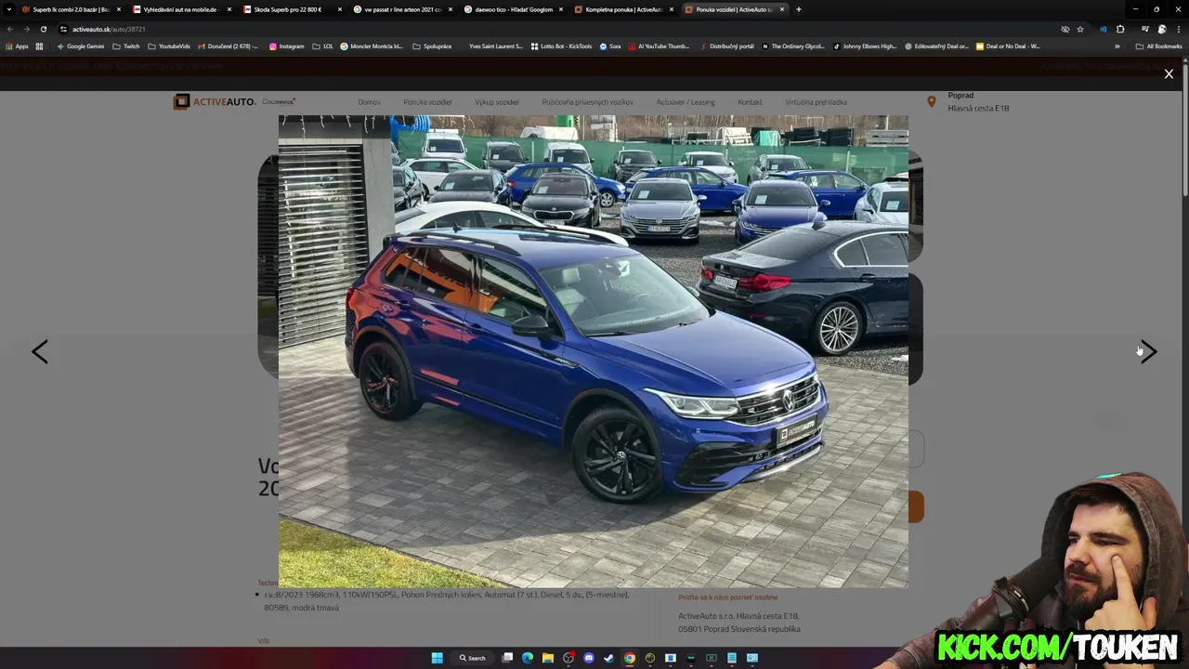Open Autoúver / Leasing menu item

(686, 102)
